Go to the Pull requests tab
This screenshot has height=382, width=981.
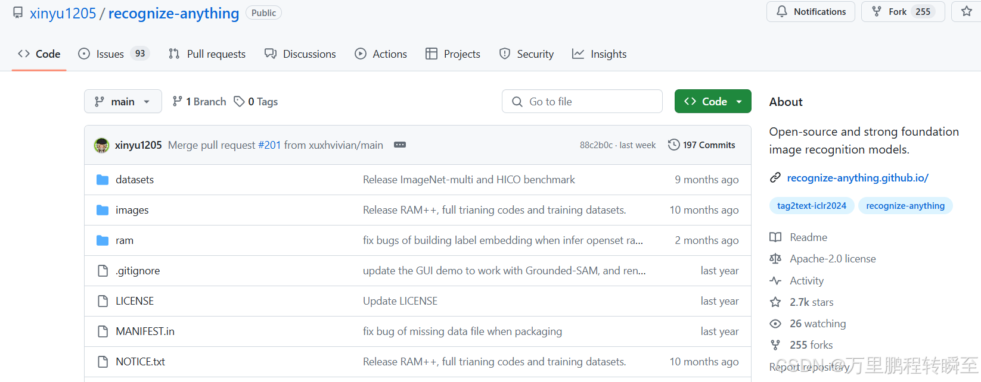pos(207,54)
